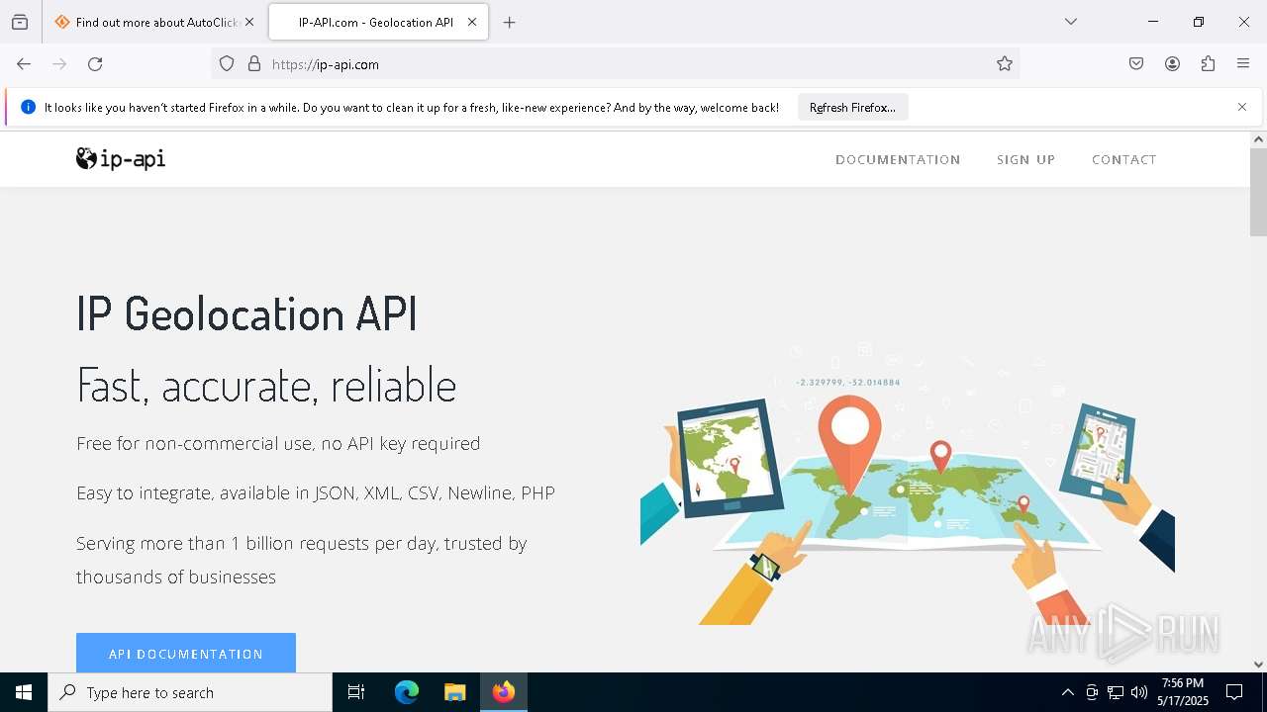Open Task View on the taskbar
The height and width of the screenshot is (712, 1267).
point(356,692)
